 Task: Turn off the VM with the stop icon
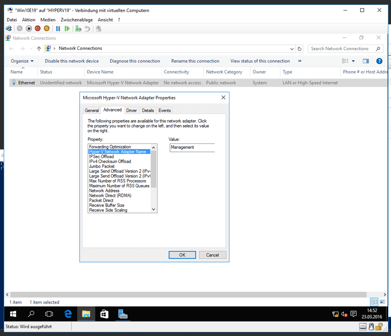(x=28, y=28)
